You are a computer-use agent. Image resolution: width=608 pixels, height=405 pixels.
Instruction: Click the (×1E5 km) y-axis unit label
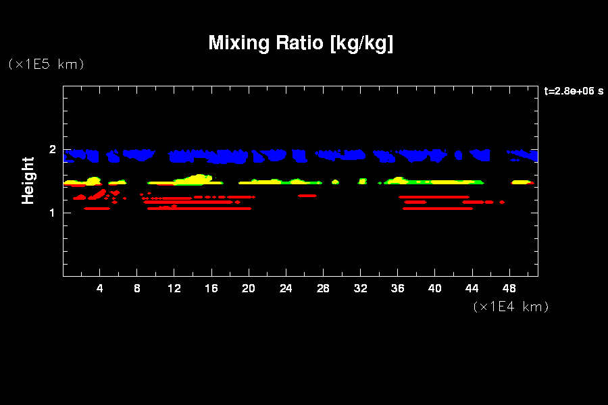click(45, 64)
